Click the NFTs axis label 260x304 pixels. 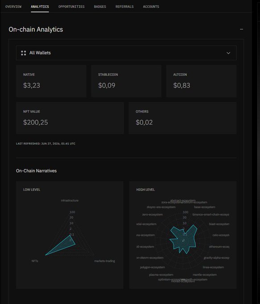[x=35, y=261]
